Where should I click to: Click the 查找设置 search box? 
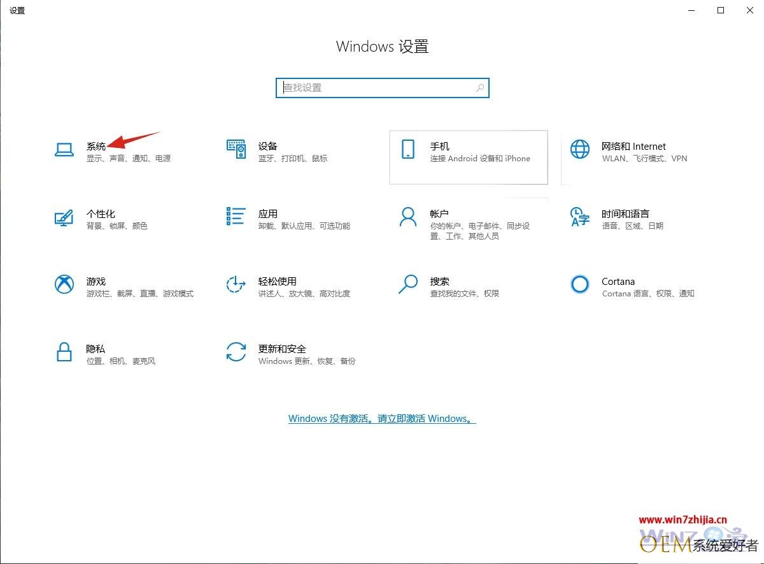tap(383, 88)
